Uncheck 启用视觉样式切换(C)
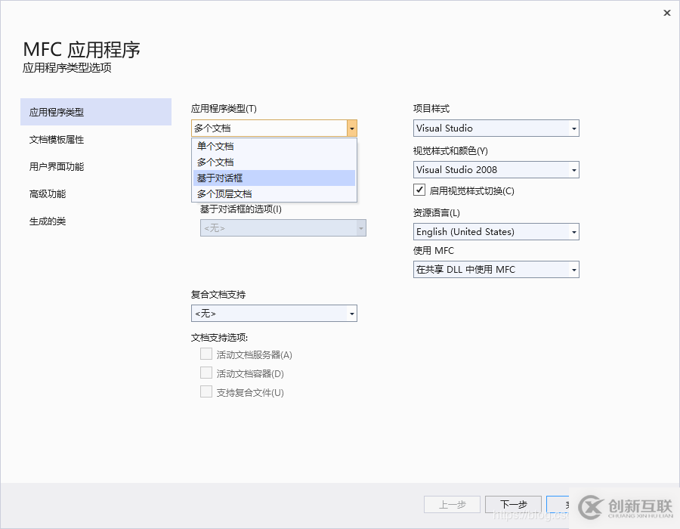Screen dimensions: 680x529 419,190
